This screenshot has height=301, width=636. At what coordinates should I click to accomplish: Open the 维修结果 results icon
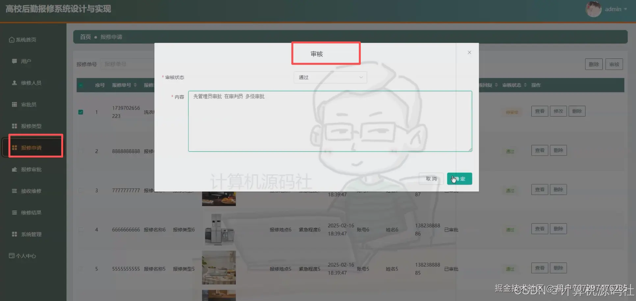tap(14, 213)
